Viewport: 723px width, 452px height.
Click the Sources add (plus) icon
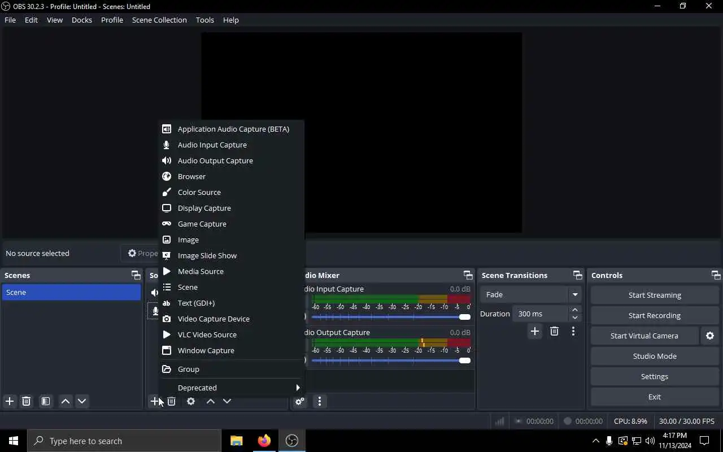click(154, 401)
